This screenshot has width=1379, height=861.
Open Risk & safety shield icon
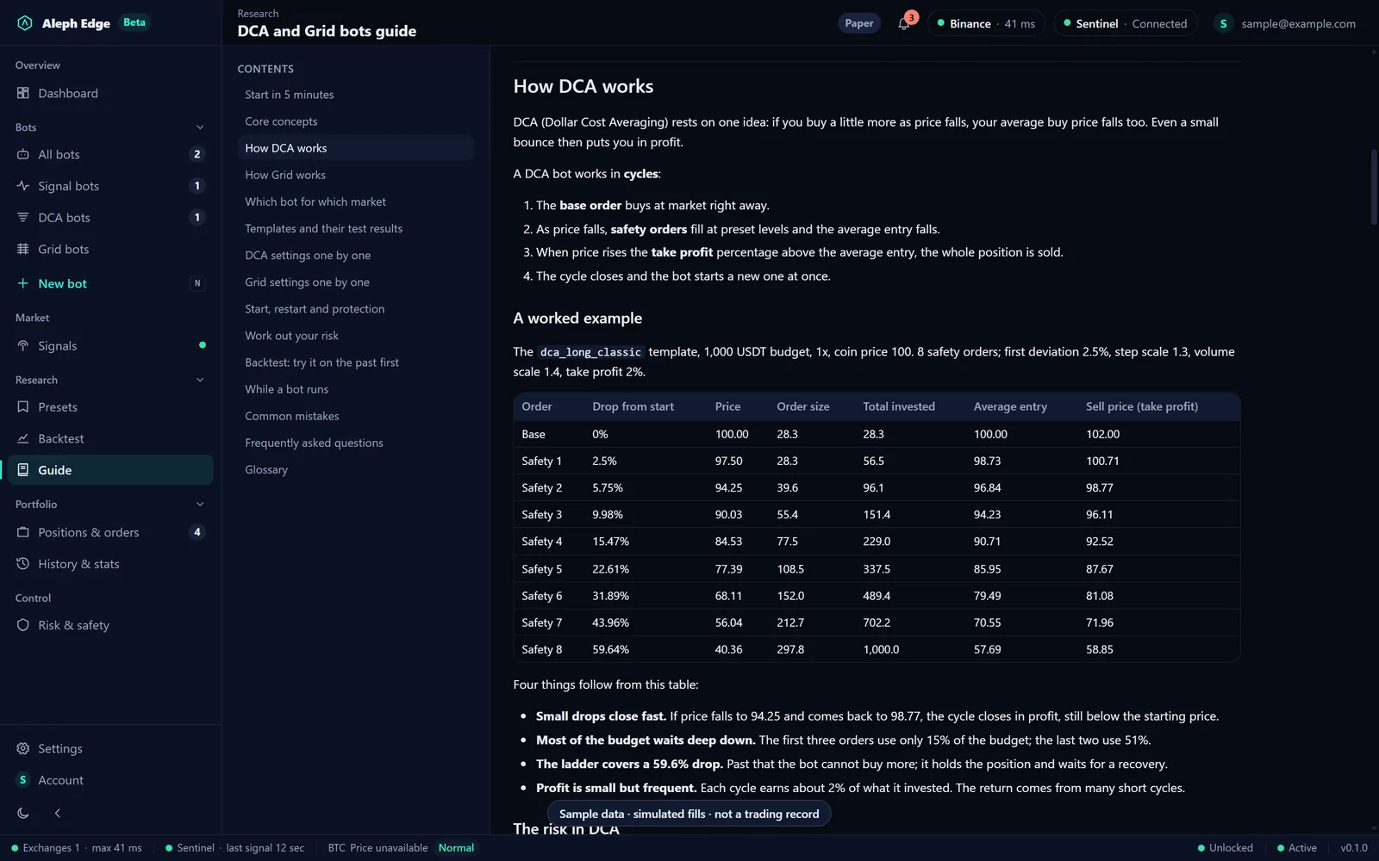point(23,625)
